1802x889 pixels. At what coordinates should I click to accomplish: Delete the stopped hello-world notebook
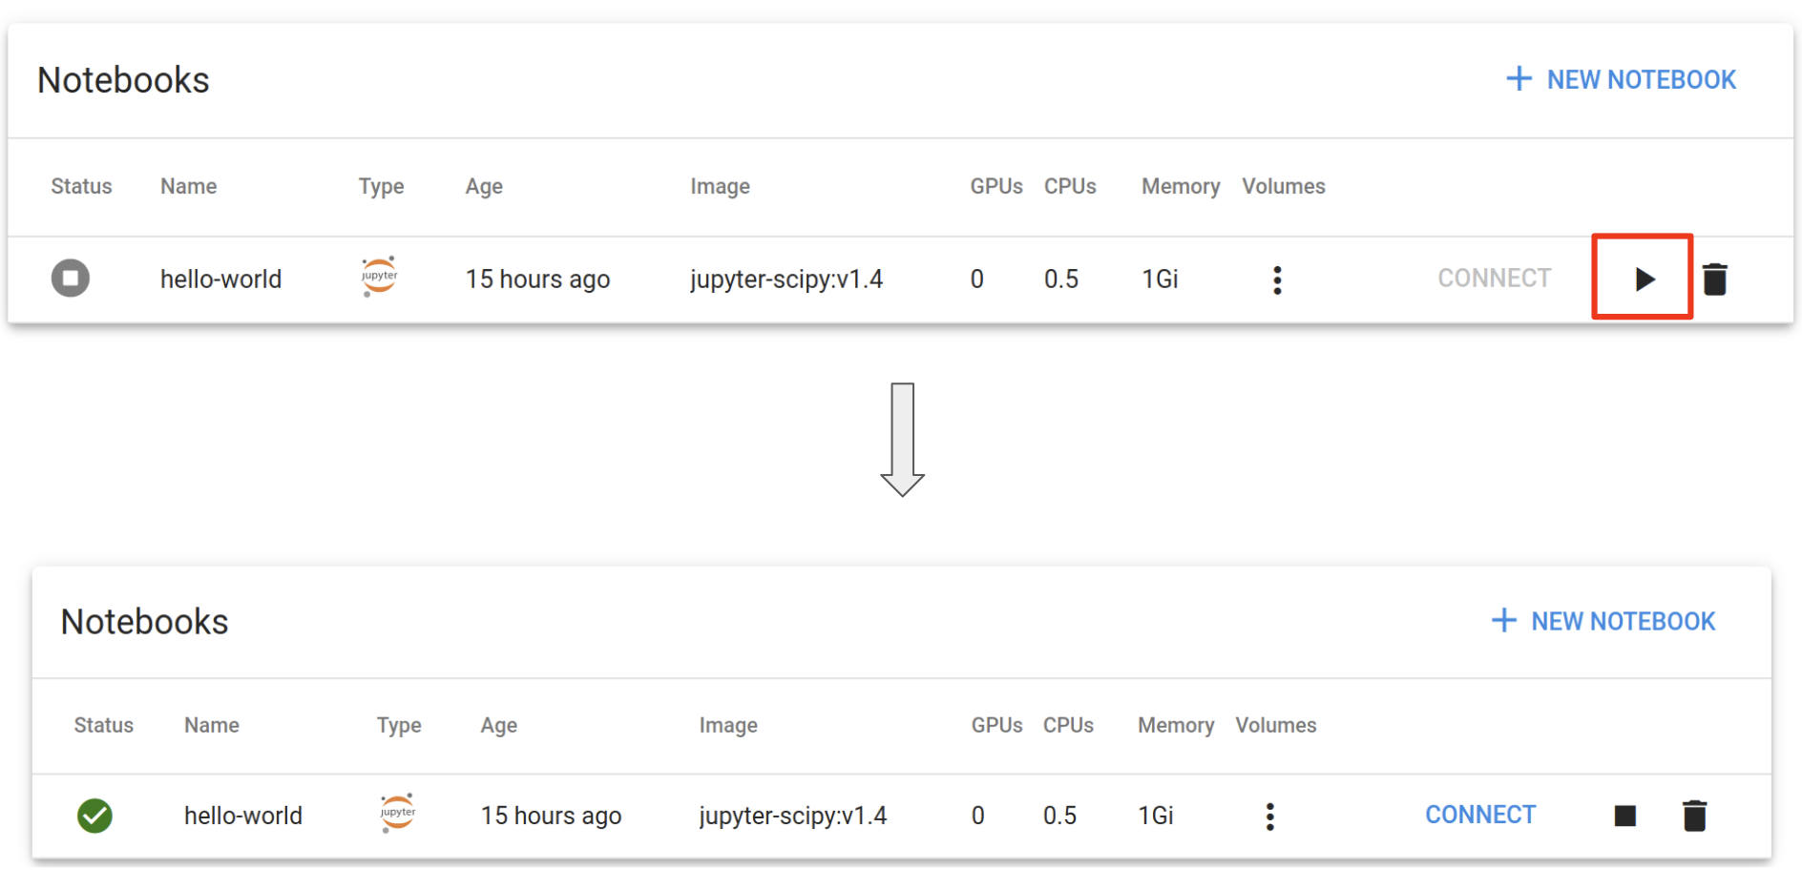tap(1714, 279)
